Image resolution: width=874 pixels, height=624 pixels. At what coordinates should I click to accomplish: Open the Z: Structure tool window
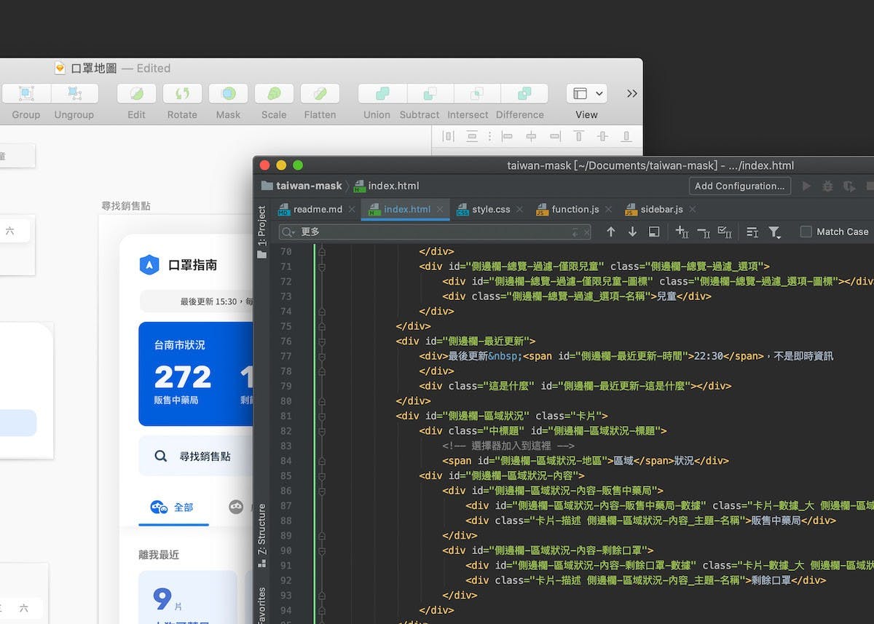coord(261,536)
